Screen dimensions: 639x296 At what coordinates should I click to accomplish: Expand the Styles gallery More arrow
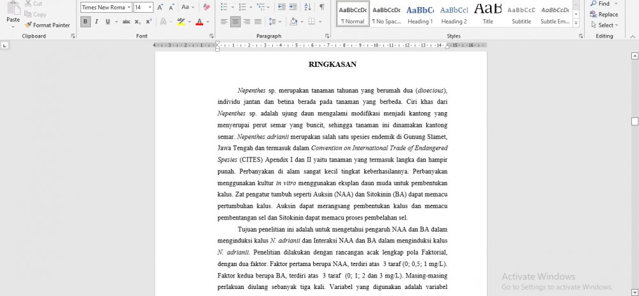click(x=576, y=24)
